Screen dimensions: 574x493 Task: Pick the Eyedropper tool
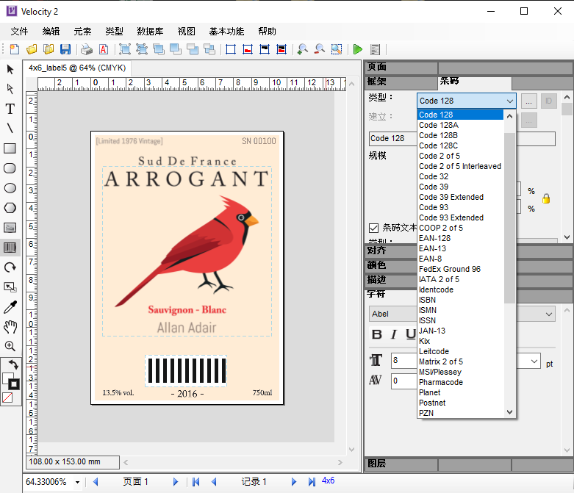[x=10, y=307]
